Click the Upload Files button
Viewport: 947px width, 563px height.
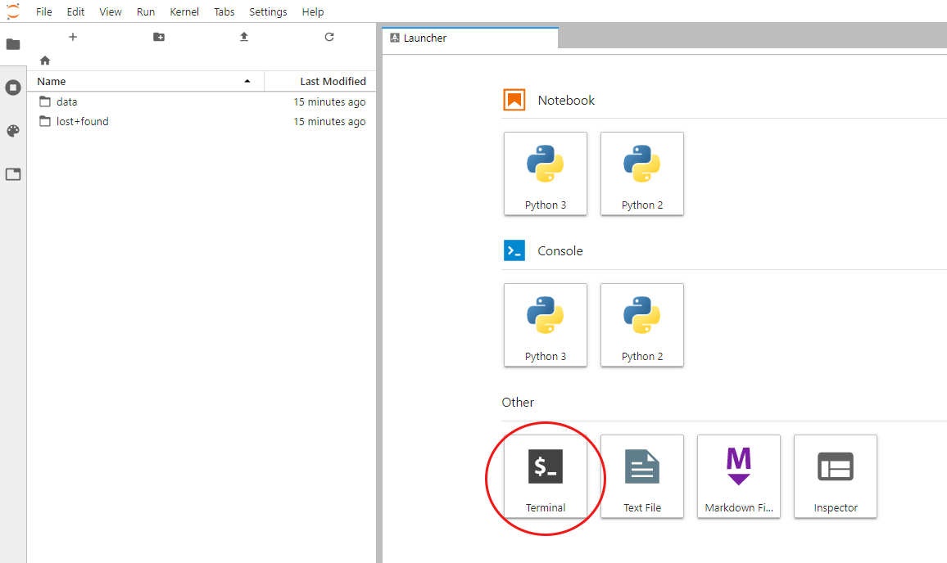click(x=244, y=37)
